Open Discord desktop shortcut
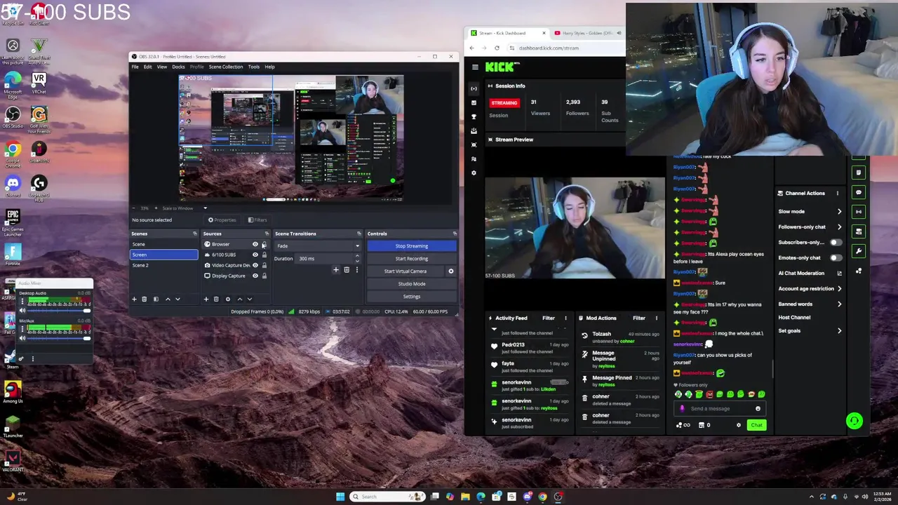The width and height of the screenshot is (898, 505). point(13,186)
